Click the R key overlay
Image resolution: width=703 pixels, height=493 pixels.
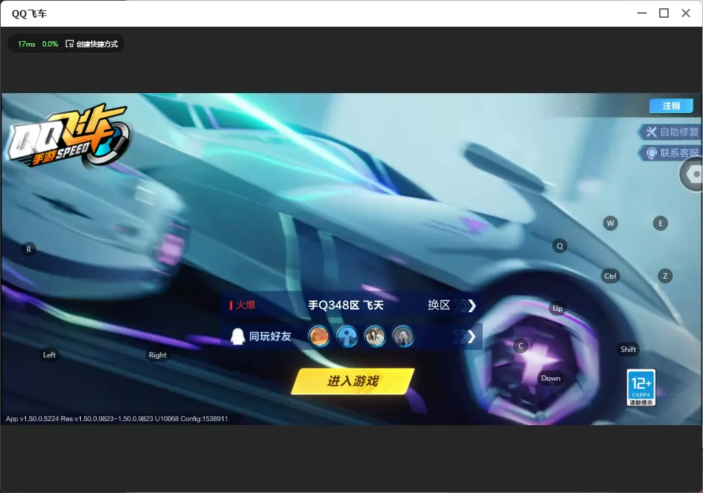point(29,249)
